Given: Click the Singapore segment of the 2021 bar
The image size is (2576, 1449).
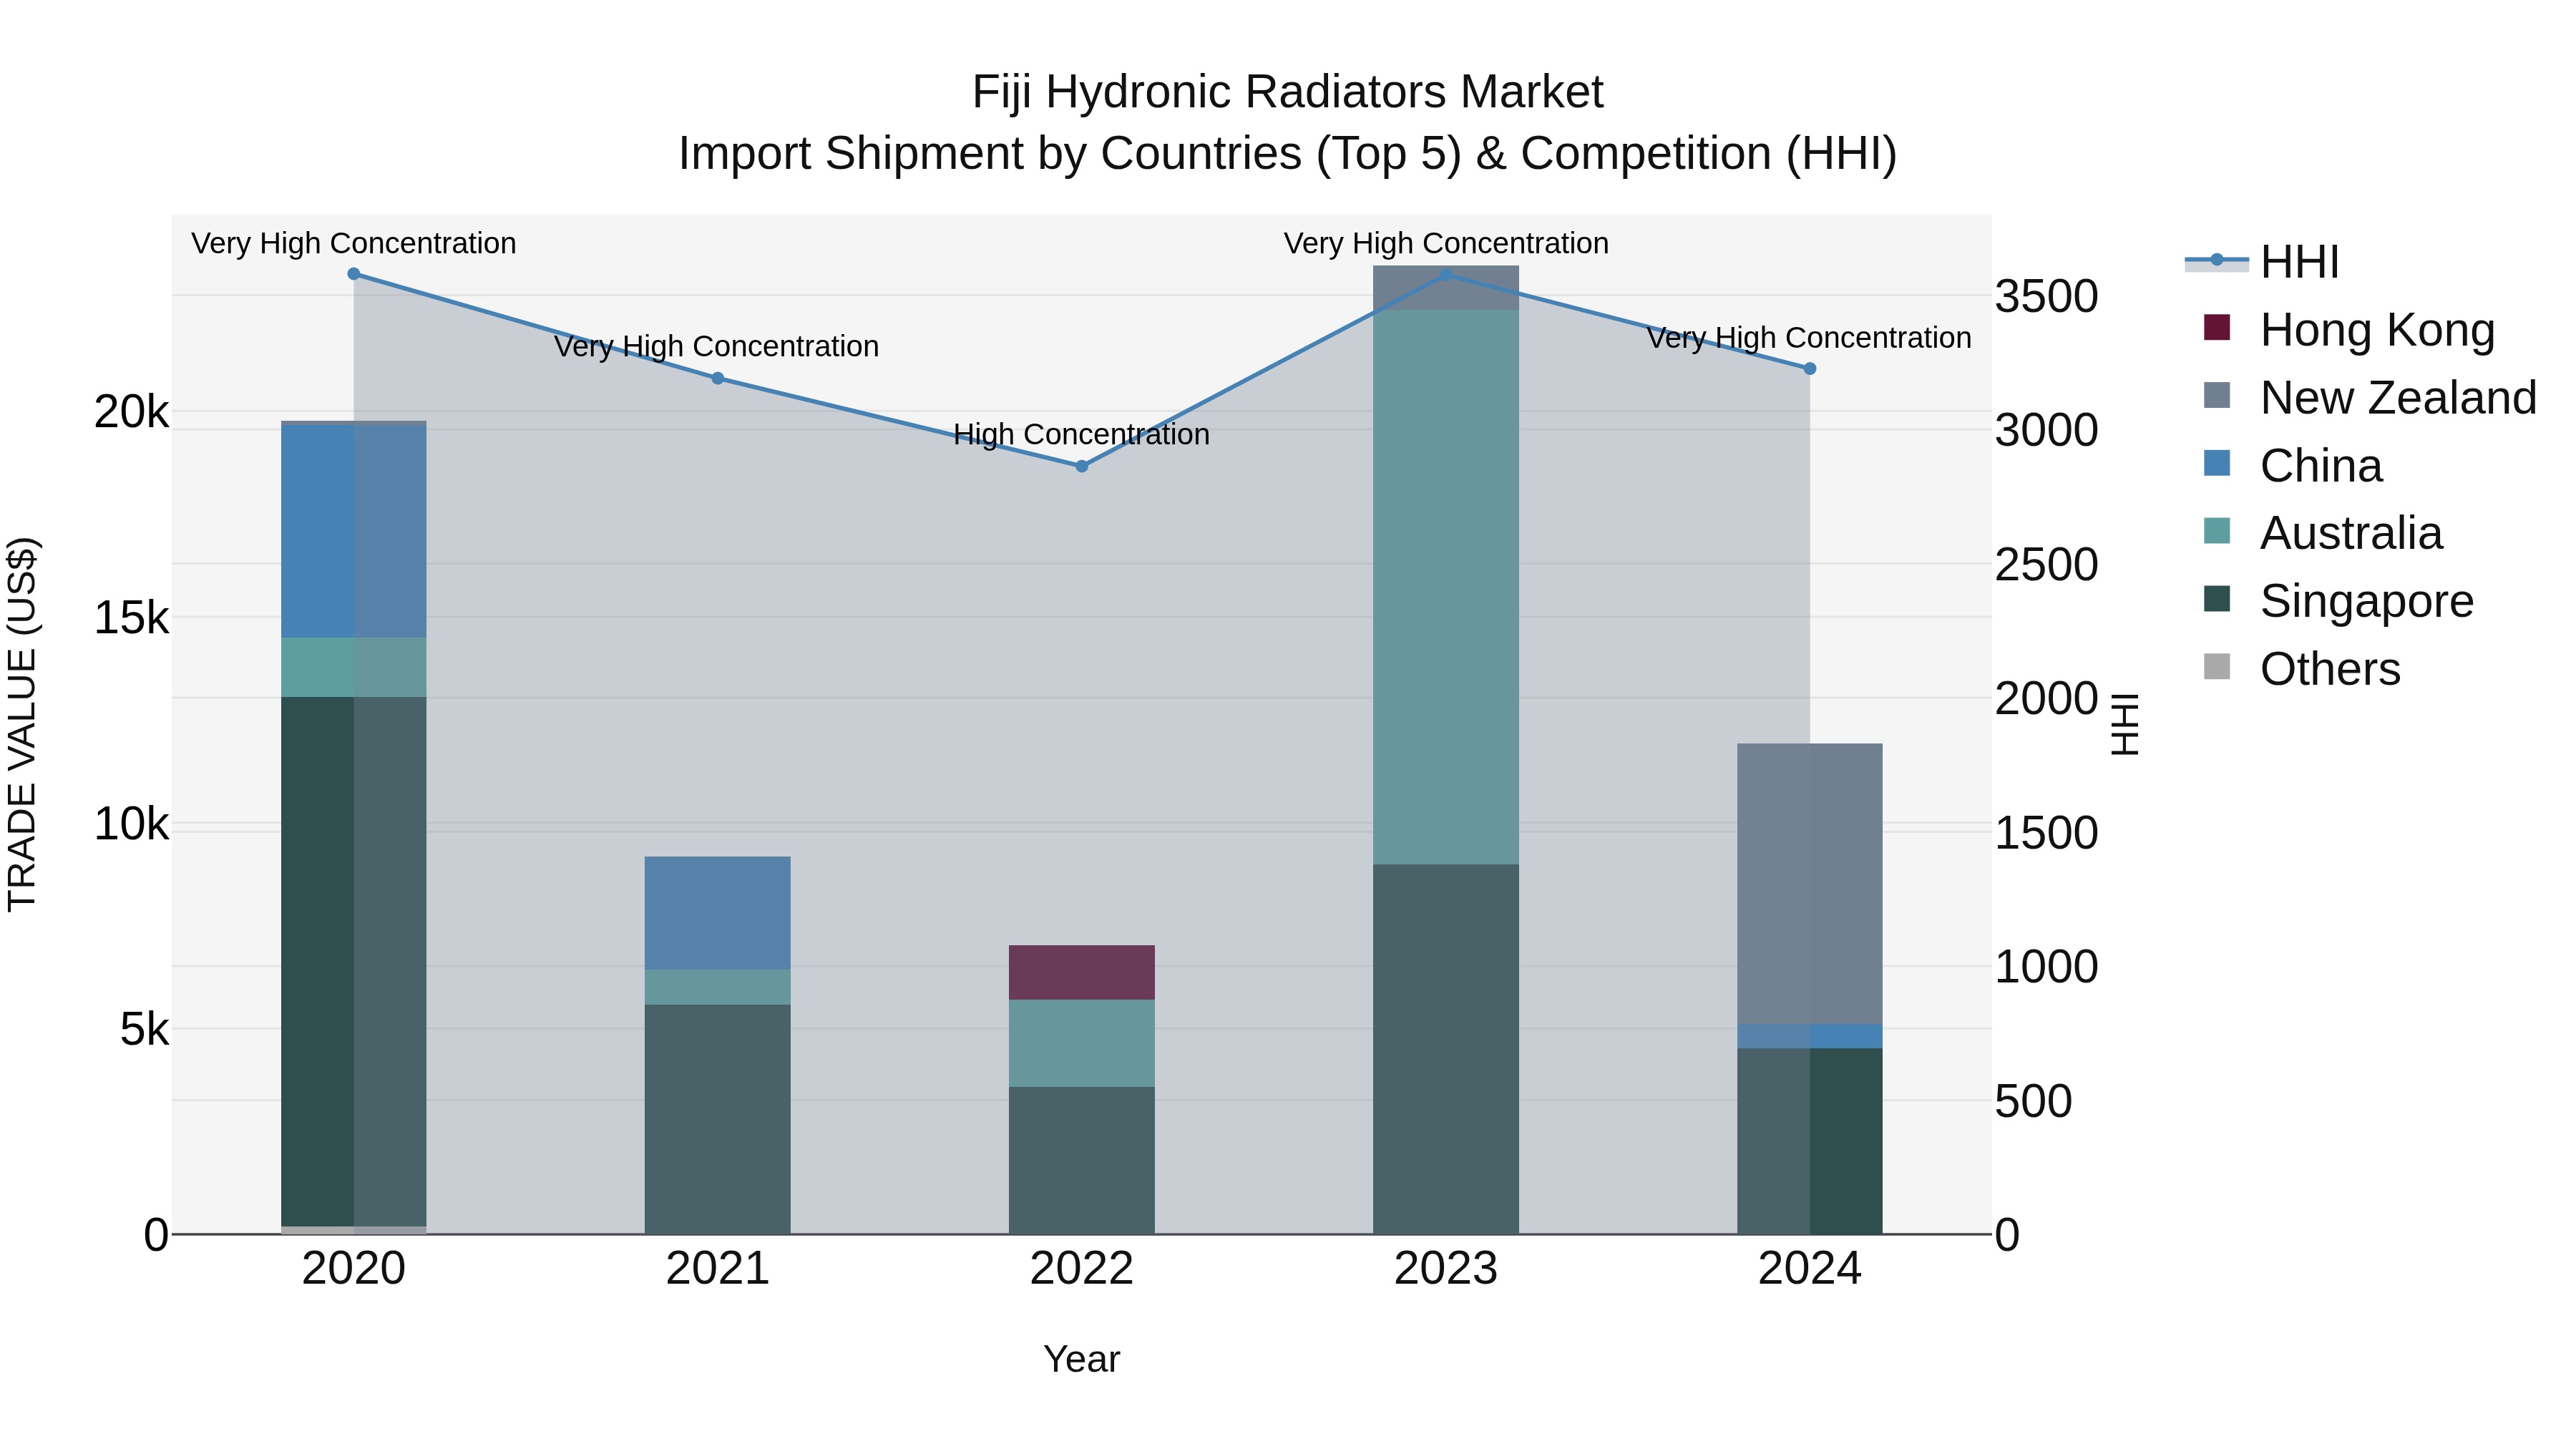Looking at the screenshot, I should (718, 1119).
